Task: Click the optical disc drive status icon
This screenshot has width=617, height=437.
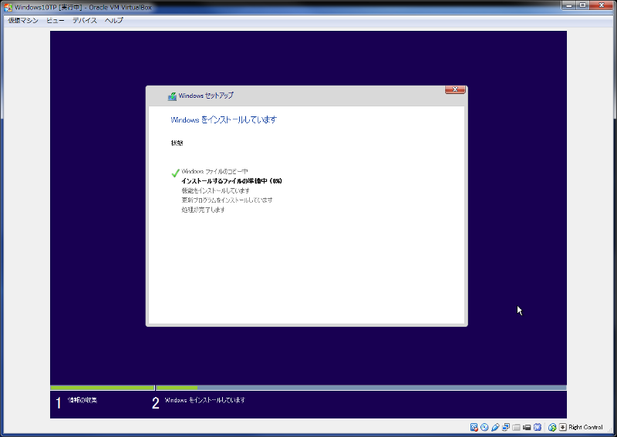Action: [x=484, y=427]
